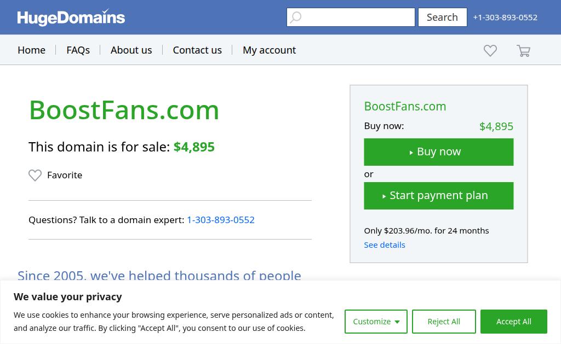Click the search magnifier icon

(x=296, y=18)
